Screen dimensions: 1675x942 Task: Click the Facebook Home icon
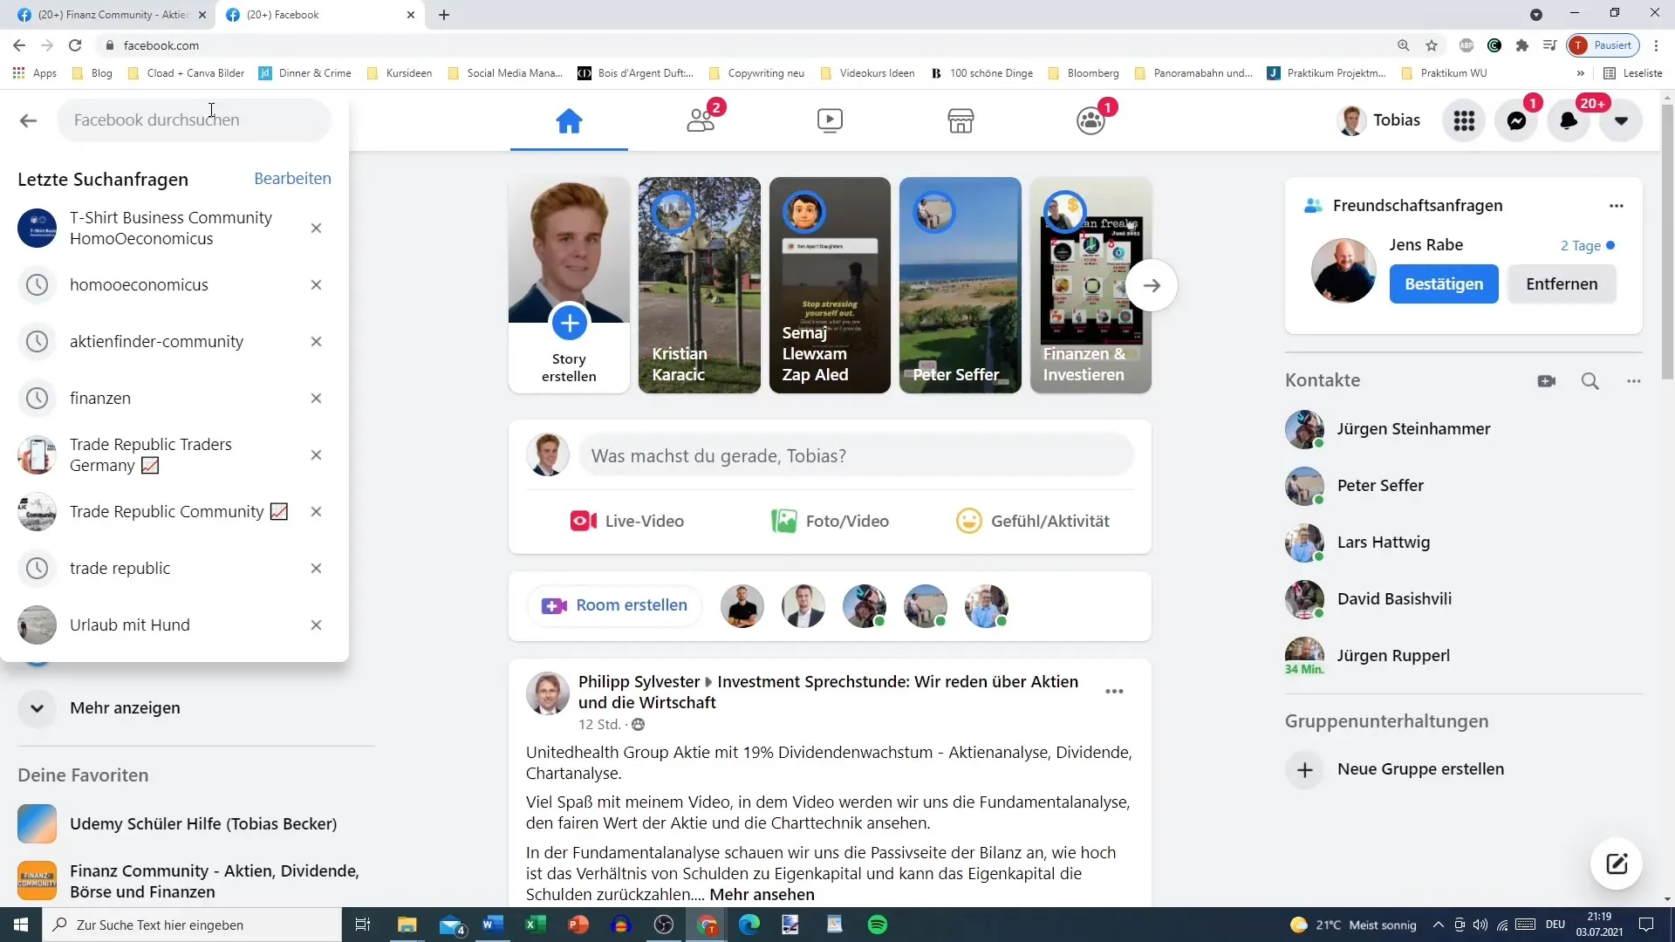[x=567, y=119]
